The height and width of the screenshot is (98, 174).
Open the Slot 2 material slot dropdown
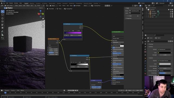click(87, 5)
